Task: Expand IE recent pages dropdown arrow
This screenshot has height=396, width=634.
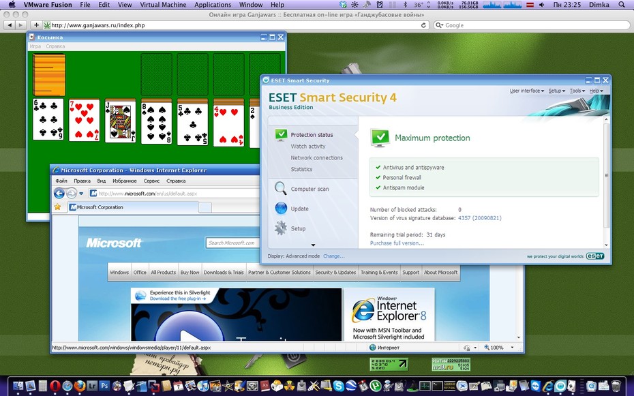Action: coord(81,194)
